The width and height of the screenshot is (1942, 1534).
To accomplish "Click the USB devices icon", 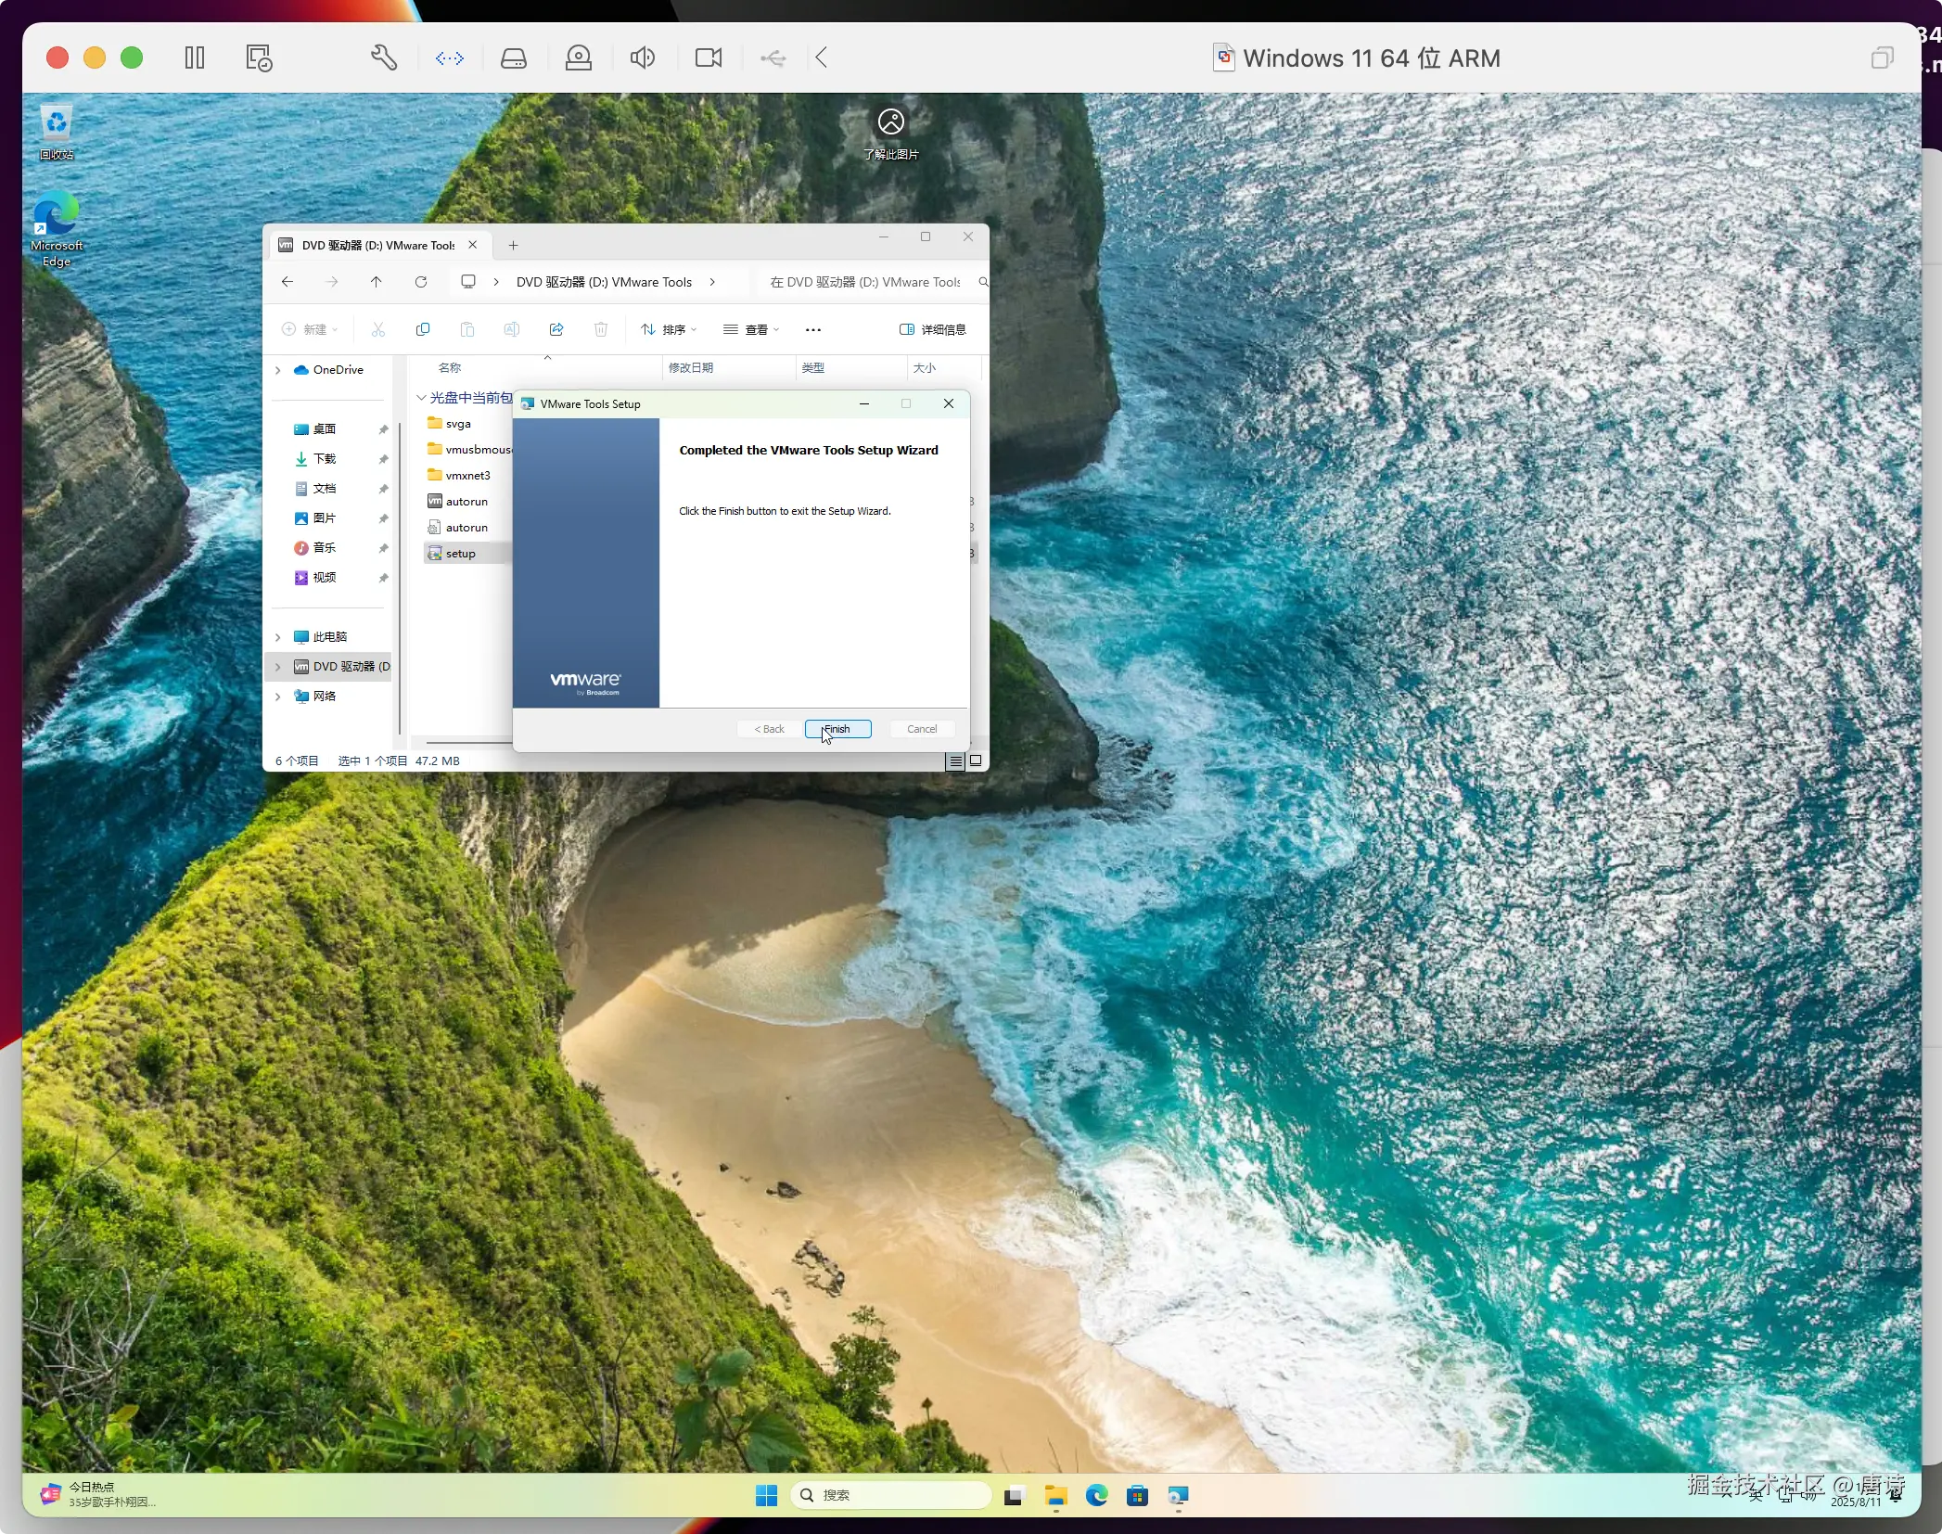I will [x=772, y=58].
